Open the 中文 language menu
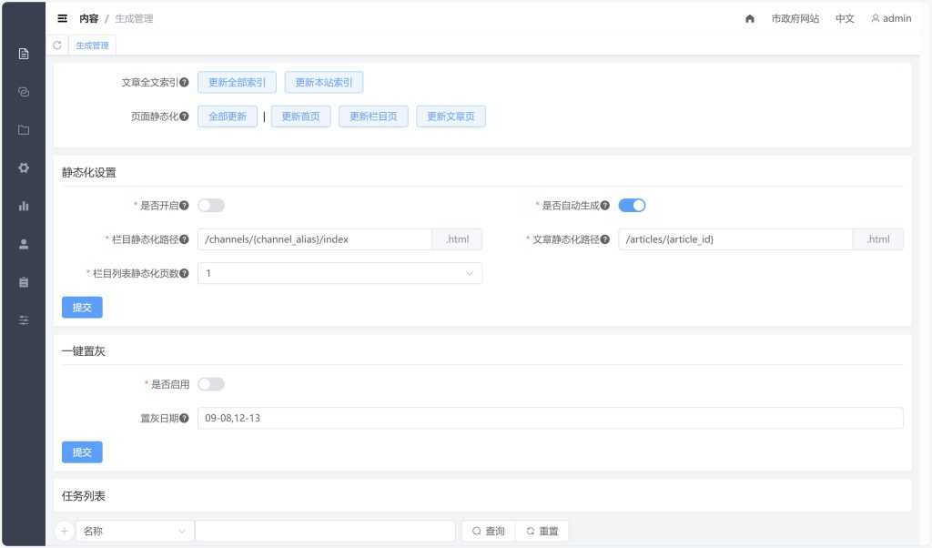This screenshot has width=932, height=548. tap(845, 18)
